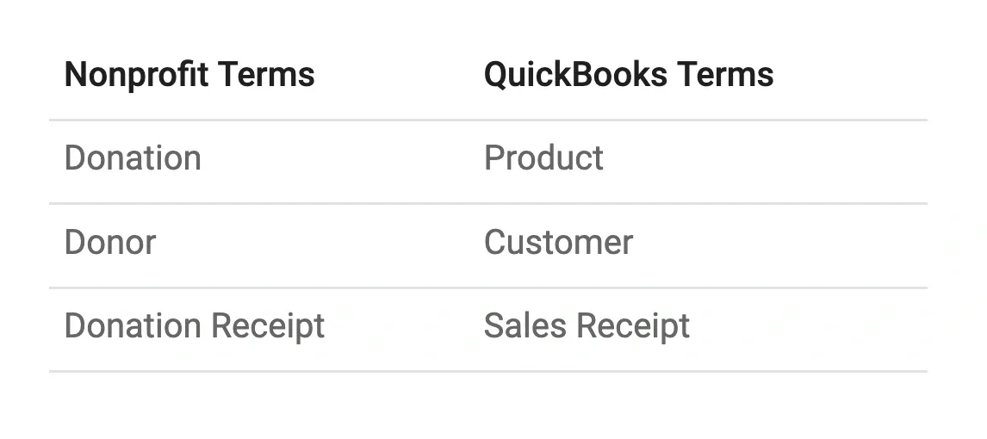Screen dimensions: 987x439
Task: Click the divider between Donor and Donation Receipt
Action: click(488, 288)
